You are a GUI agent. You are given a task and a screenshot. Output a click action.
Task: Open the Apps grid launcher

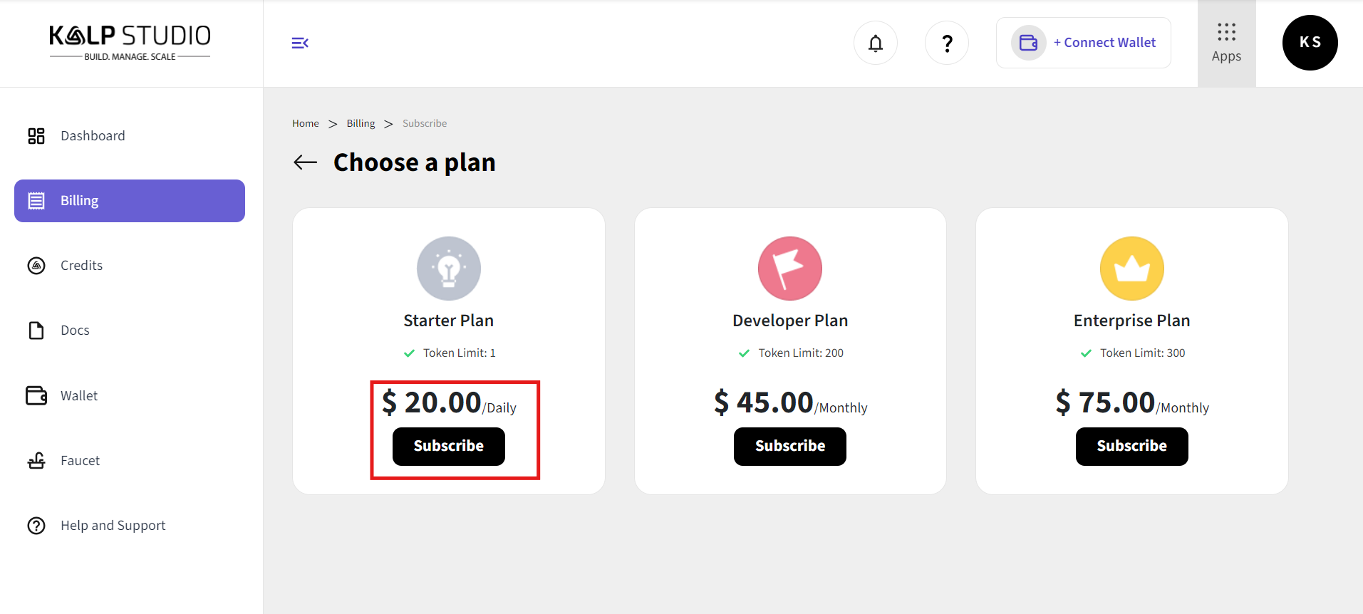click(1226, 43)
